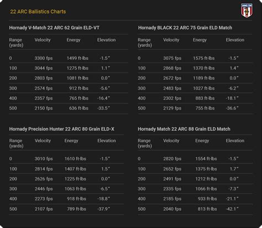
Task: Select the 1407 ft-lbs energy cell
Action: [75, 169]
